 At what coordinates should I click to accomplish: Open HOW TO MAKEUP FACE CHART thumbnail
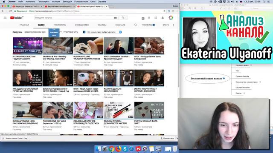coord(149,110)
